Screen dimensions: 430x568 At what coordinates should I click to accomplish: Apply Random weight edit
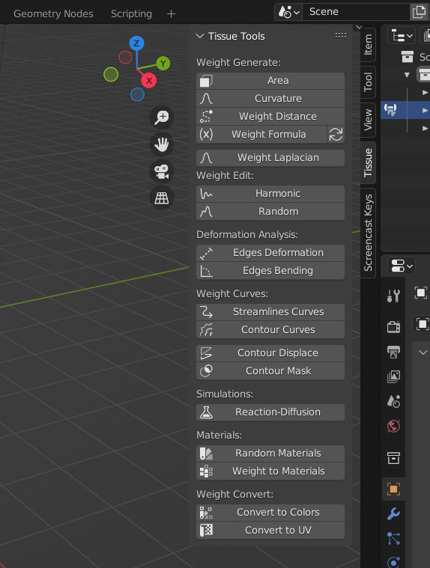[x=270, y=212]
